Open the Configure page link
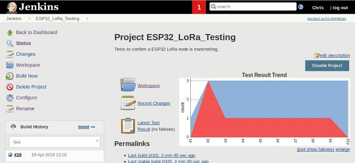This screenshot has width=355, height=163. (x=27, y=97)
